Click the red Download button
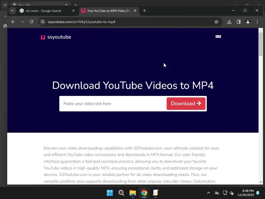265x199 pixels. pyautogui.click(x=186, y=104)
